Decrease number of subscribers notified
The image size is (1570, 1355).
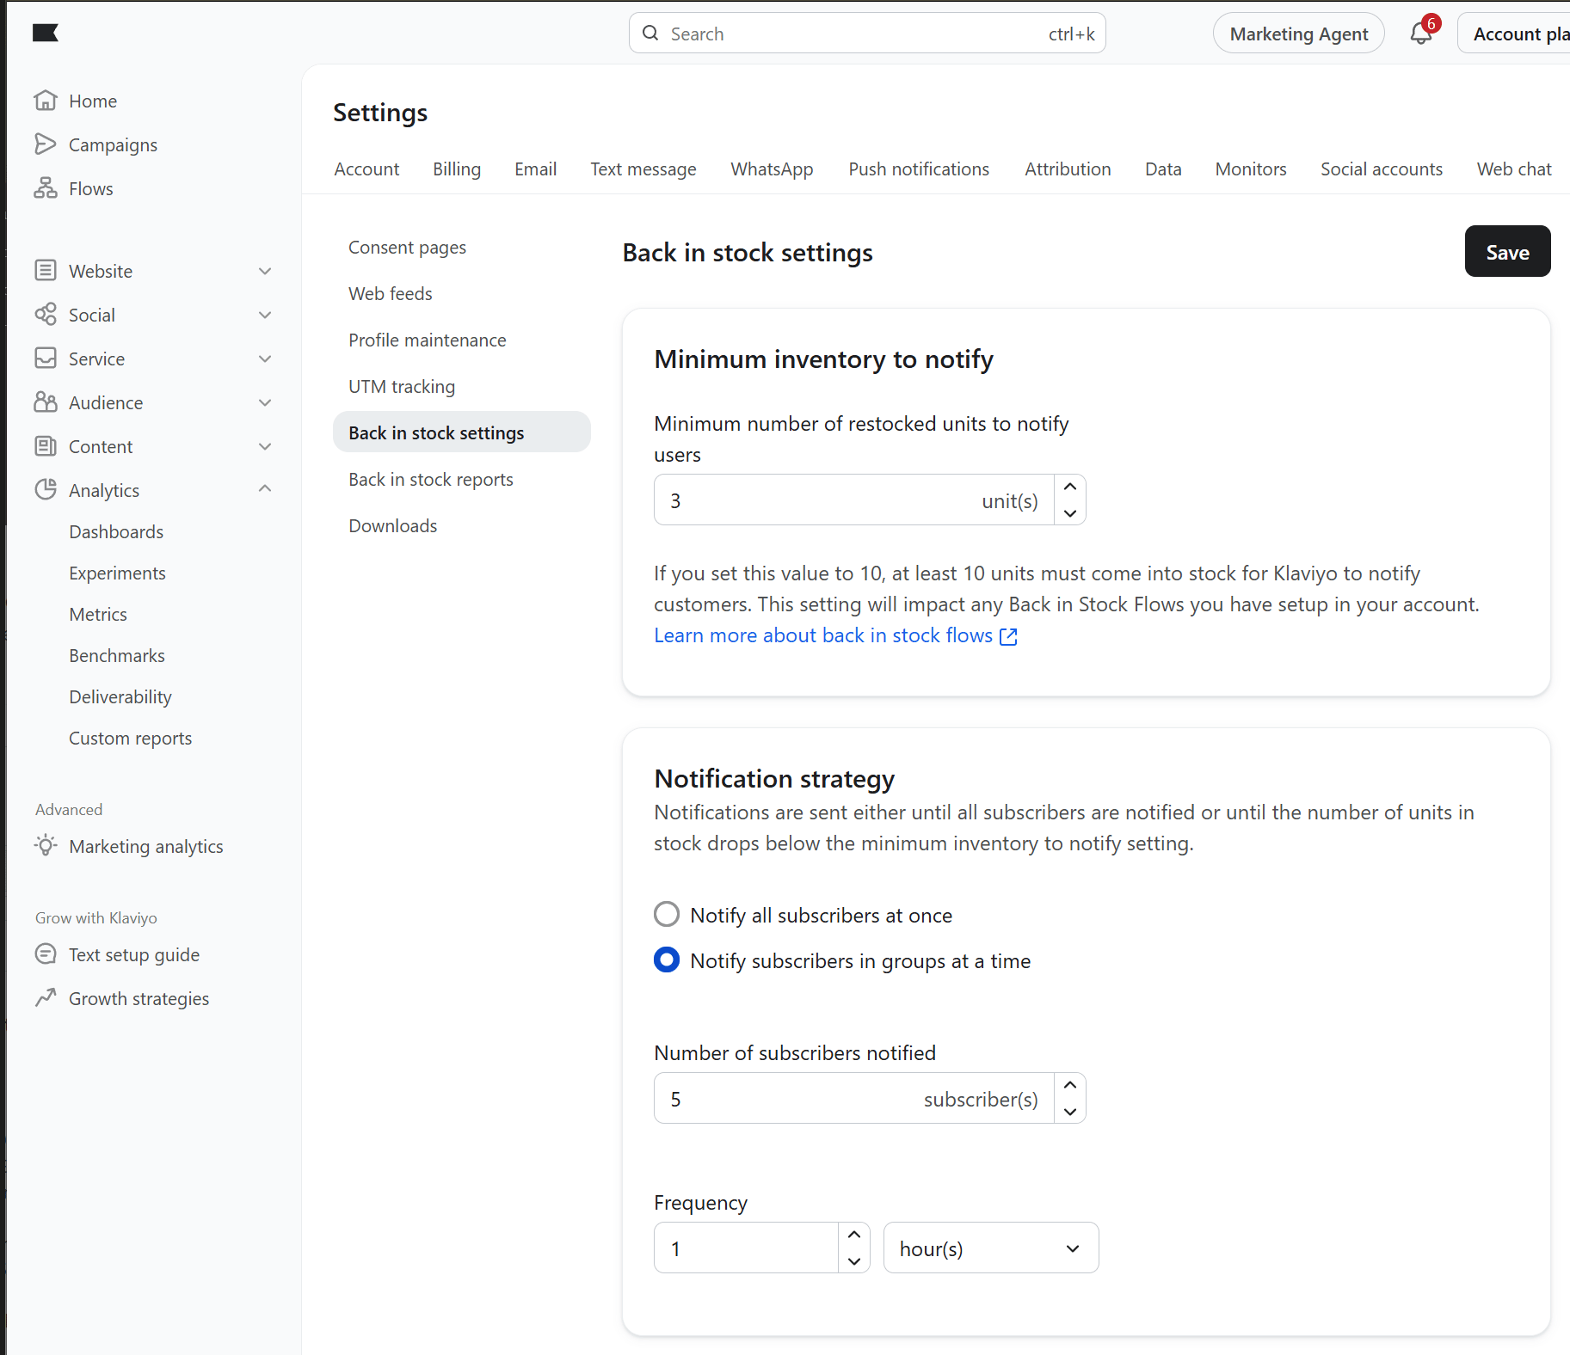(x=1070, y=1111)
